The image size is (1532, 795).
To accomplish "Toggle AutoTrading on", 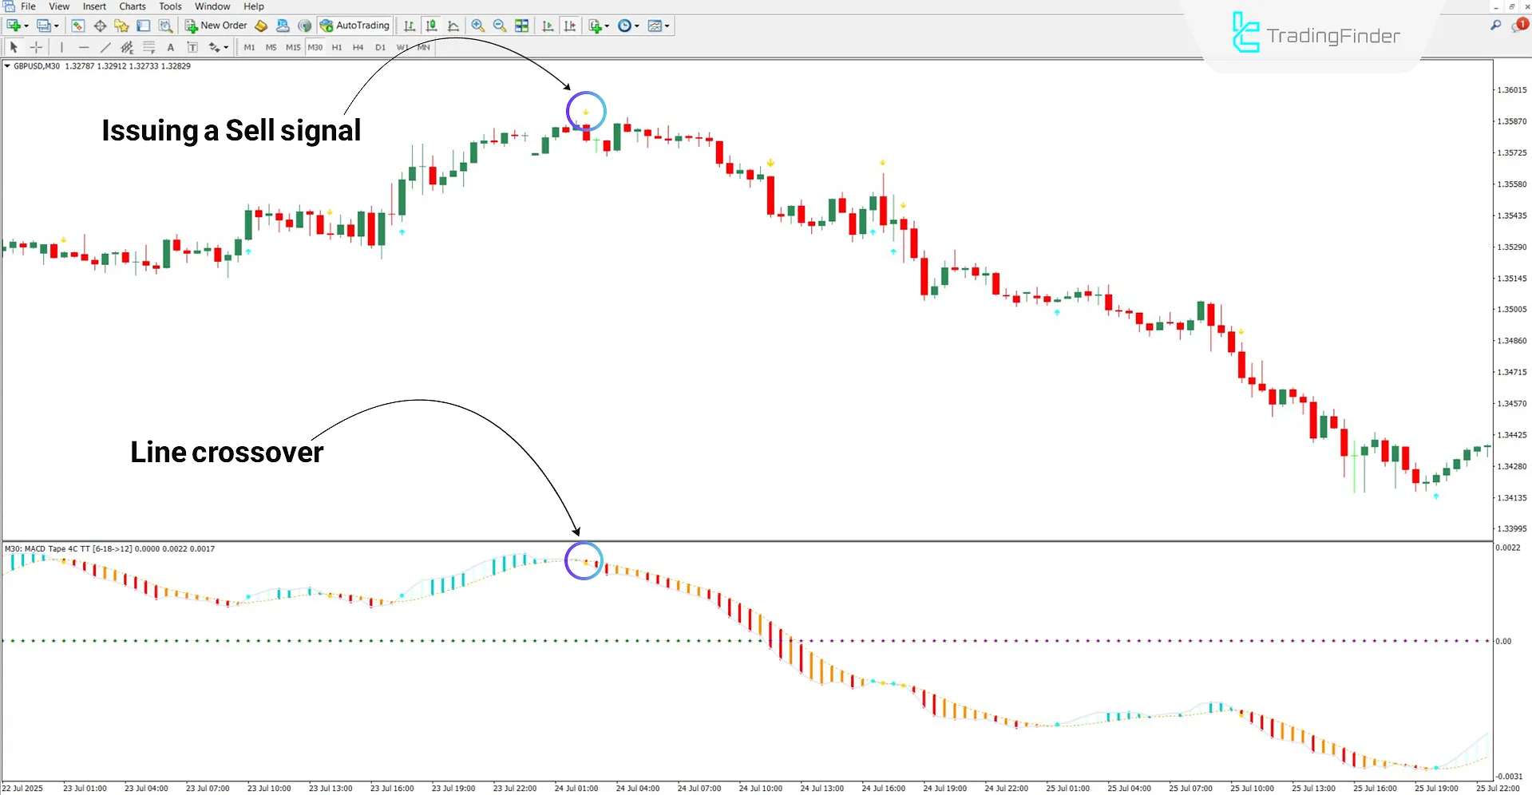I will pyautogui.click(x=354, y=25).
